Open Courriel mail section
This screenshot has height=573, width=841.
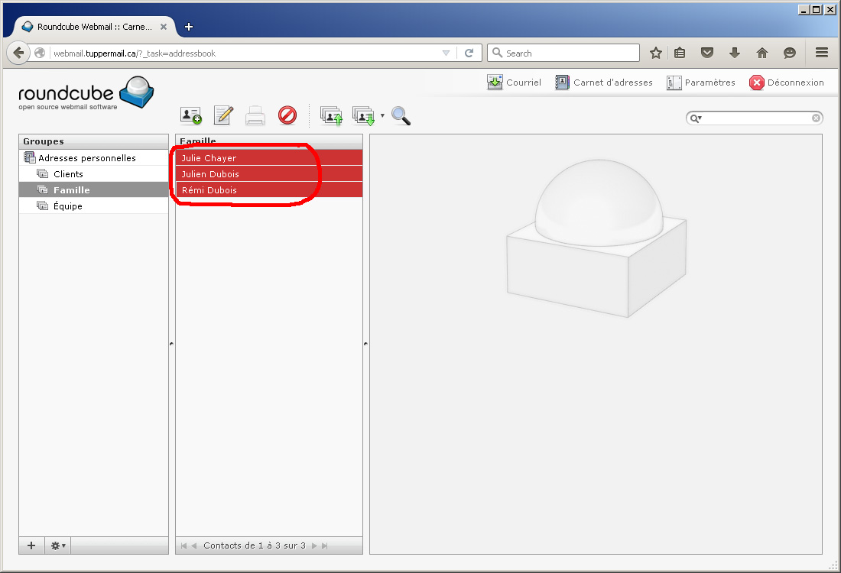click(514, 83)
